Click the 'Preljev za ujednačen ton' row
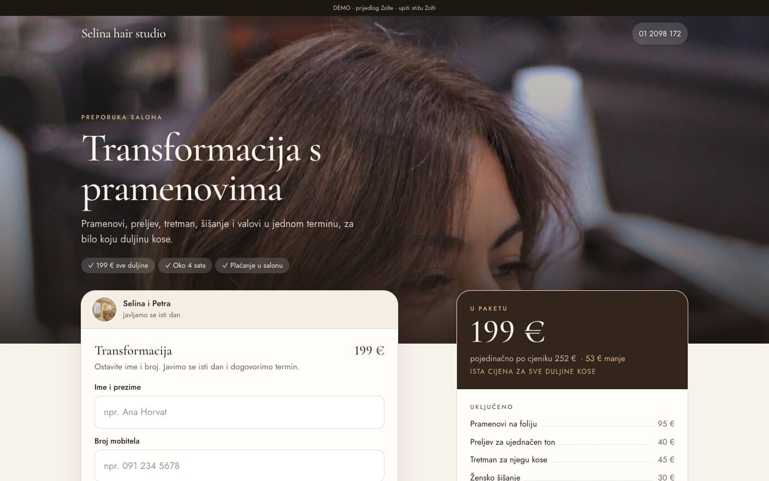Viewport: 769px width, 481px height. pyautogui.click(x=572, y=442)
